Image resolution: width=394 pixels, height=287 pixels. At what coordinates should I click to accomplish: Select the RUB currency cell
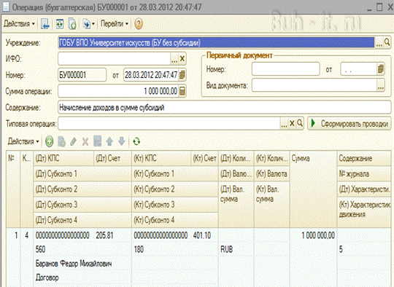pyautogui.click(x=236, y=249)
